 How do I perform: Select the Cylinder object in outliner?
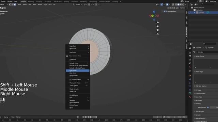point(201,13)
